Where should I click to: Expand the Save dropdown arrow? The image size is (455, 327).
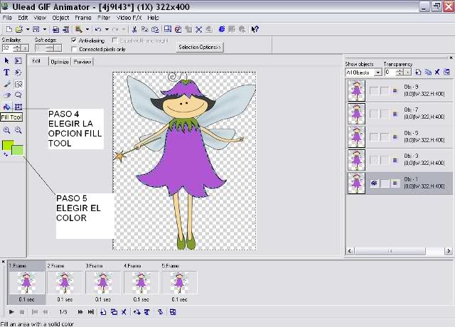coord(44,29)
